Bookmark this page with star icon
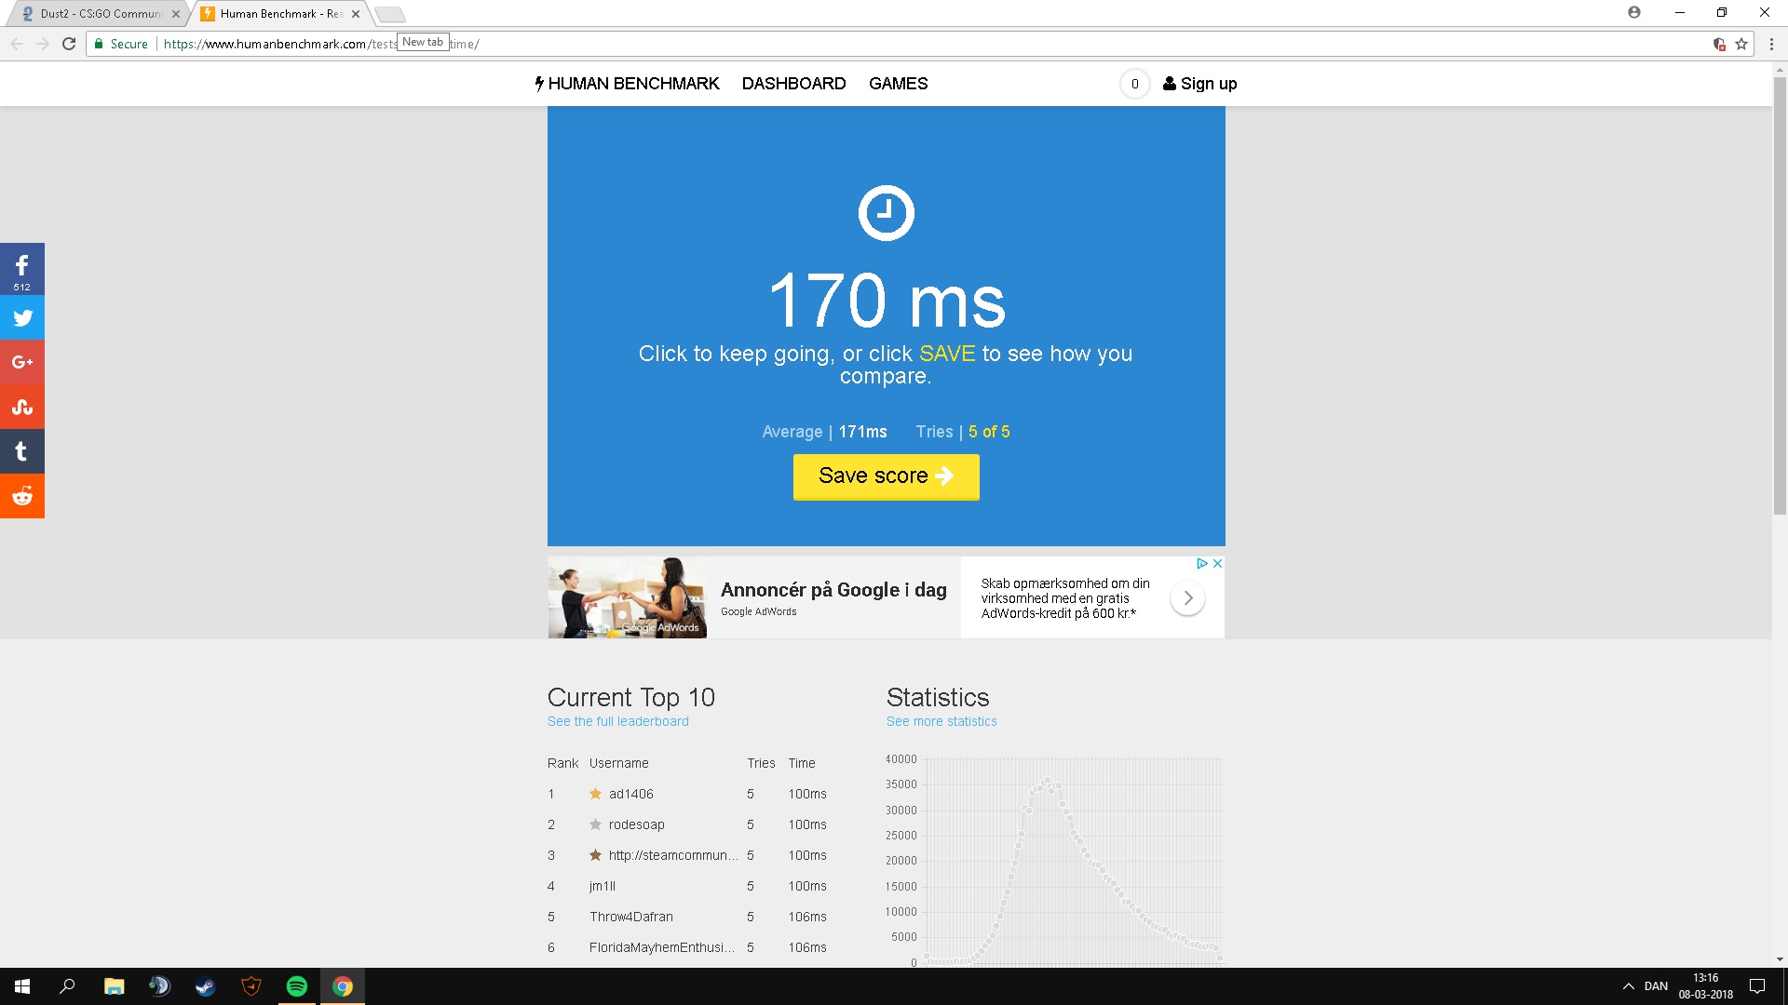 [x=1741, y=44]
